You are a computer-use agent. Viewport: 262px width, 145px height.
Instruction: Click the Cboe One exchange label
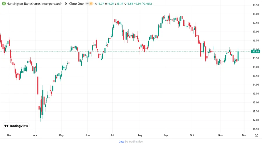pyautogui.click(x=77, y=3)
